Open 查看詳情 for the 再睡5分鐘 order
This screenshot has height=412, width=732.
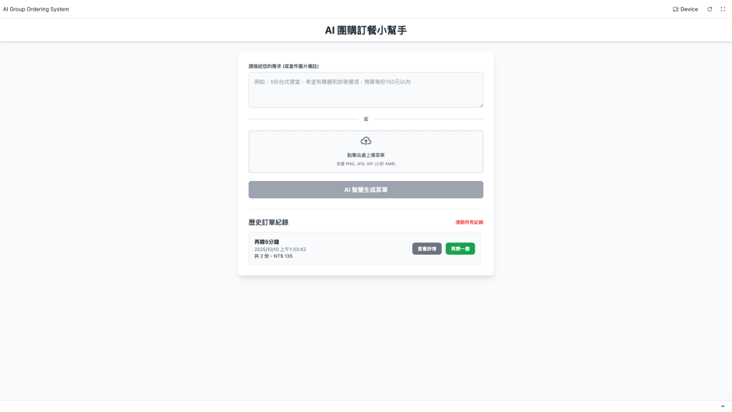coord(427,249)
